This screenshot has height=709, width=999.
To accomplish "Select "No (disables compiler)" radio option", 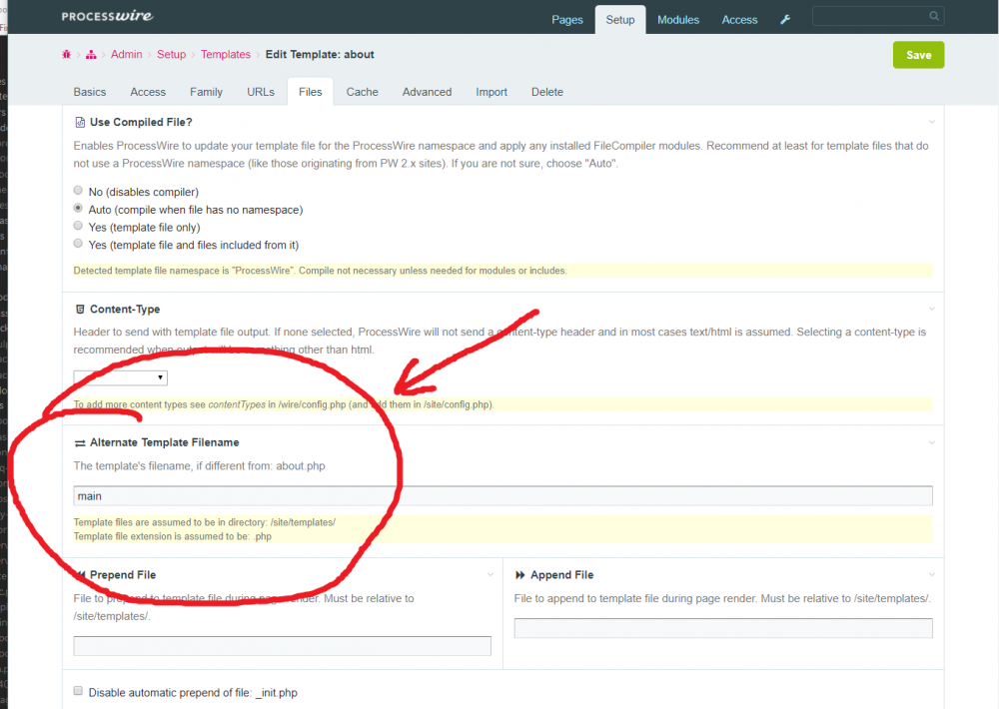I will tap(79, 191).
